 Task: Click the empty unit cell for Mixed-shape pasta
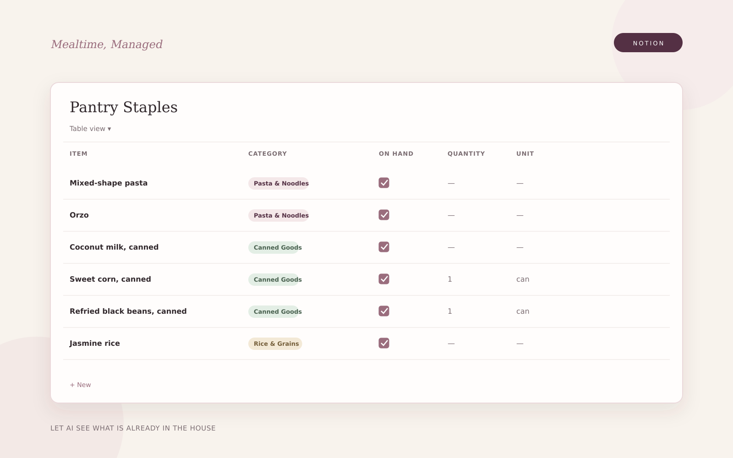point(520,183)
